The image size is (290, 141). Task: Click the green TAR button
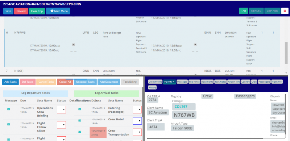243,11
